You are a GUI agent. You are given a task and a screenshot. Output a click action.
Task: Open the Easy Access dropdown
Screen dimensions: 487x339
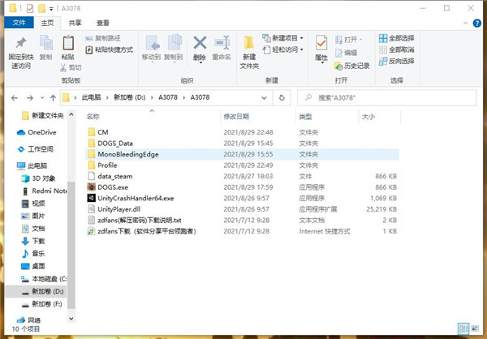(x=282, y=49)
